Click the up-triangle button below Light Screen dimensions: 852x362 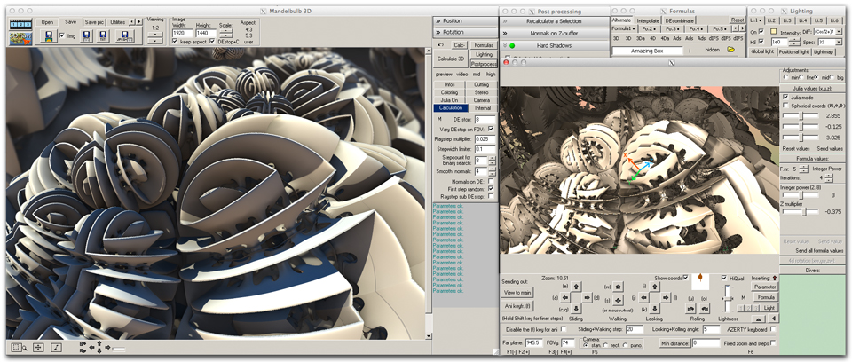point(760,318)
